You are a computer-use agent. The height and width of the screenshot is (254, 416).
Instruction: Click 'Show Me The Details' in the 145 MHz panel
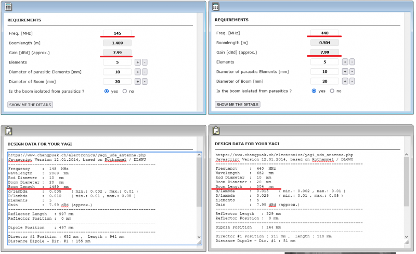pos(30,105)
